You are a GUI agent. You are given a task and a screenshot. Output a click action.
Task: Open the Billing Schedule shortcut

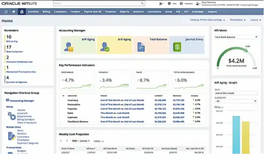tap(26, 119)
